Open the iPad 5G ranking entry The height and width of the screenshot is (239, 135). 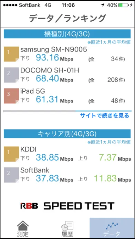point(67,96)
